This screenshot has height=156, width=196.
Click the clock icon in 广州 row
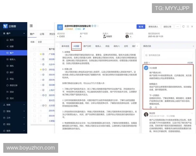[43, 54]
